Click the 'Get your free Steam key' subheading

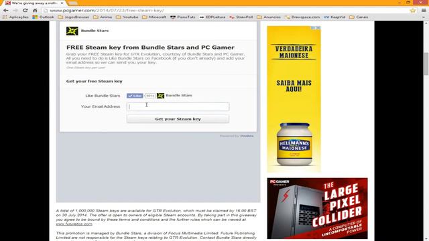coord(94,81)
